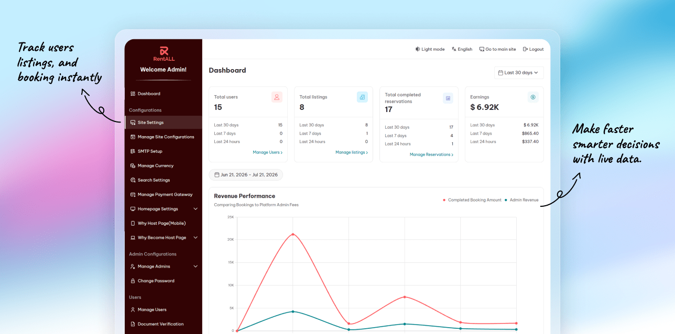Click the Total users person icon
The image size is (675, 334).
tap(277, 97)
